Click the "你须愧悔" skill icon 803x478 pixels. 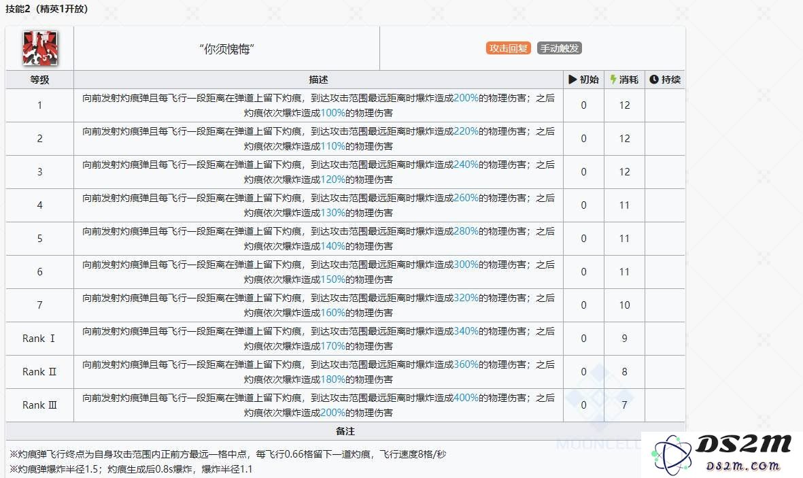(x=39, y=48)
